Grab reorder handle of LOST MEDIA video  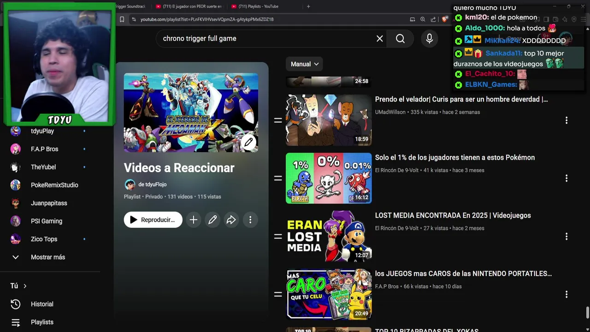coord(278,237)
